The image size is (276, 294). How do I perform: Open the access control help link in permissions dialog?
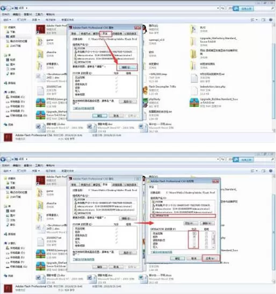pyautogui.click(x=162, y=252)
